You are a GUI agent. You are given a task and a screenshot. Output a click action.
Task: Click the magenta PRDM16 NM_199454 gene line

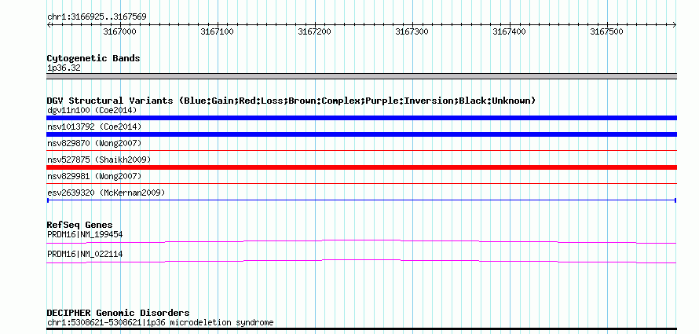pos(361,241)
